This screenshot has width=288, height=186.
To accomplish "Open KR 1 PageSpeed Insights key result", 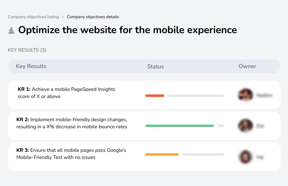I will coord(66,93).
